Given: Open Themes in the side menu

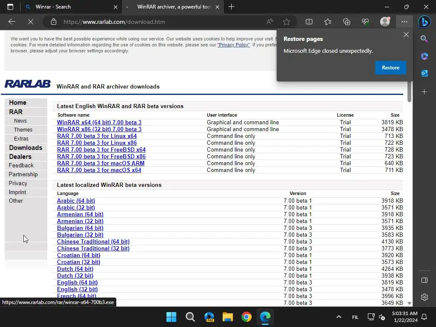Looking at the screenshot, I should click(x=23, y=129).
